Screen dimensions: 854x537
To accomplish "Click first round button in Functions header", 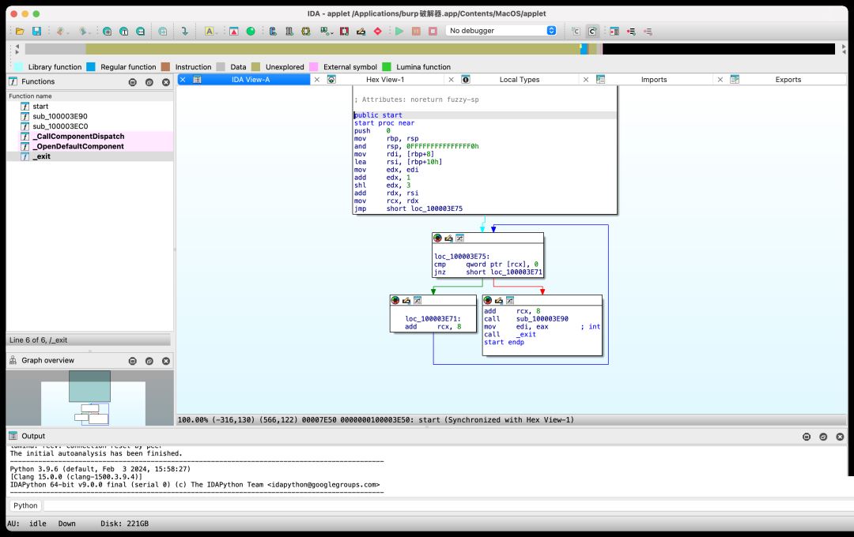I will pyautogui.click(x=132, y=82).
